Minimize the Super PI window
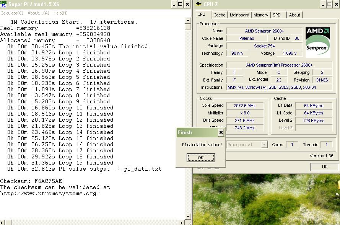Screen dimensions: 340x225 174,4
